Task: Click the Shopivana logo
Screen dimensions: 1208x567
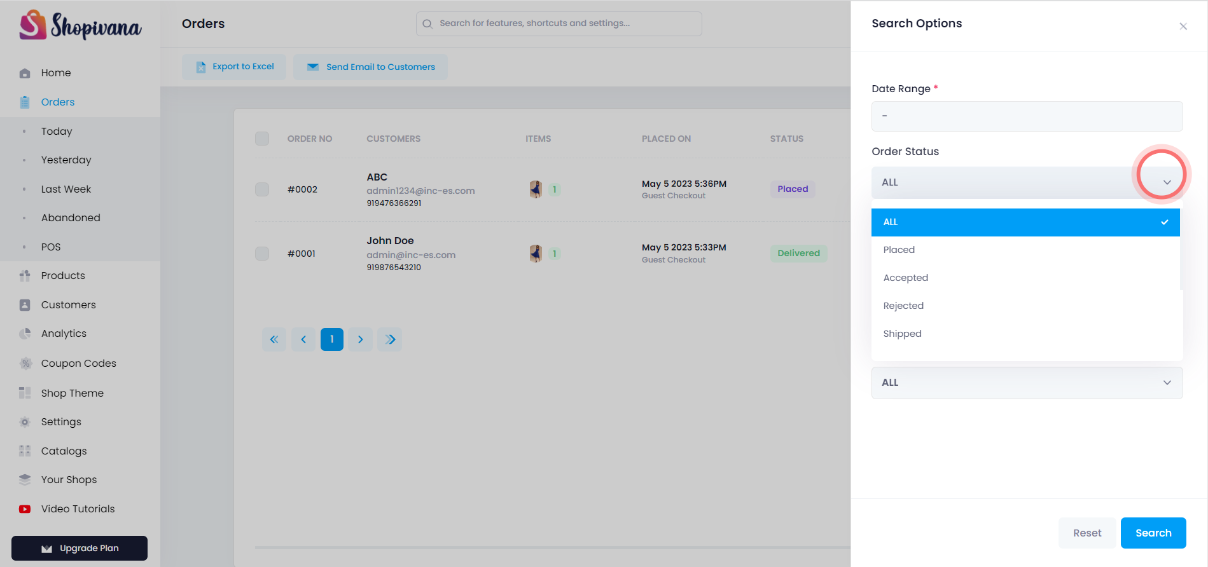Action: click(80, 25)
